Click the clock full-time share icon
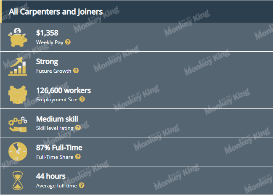The image size is (273, 195). 18,152
